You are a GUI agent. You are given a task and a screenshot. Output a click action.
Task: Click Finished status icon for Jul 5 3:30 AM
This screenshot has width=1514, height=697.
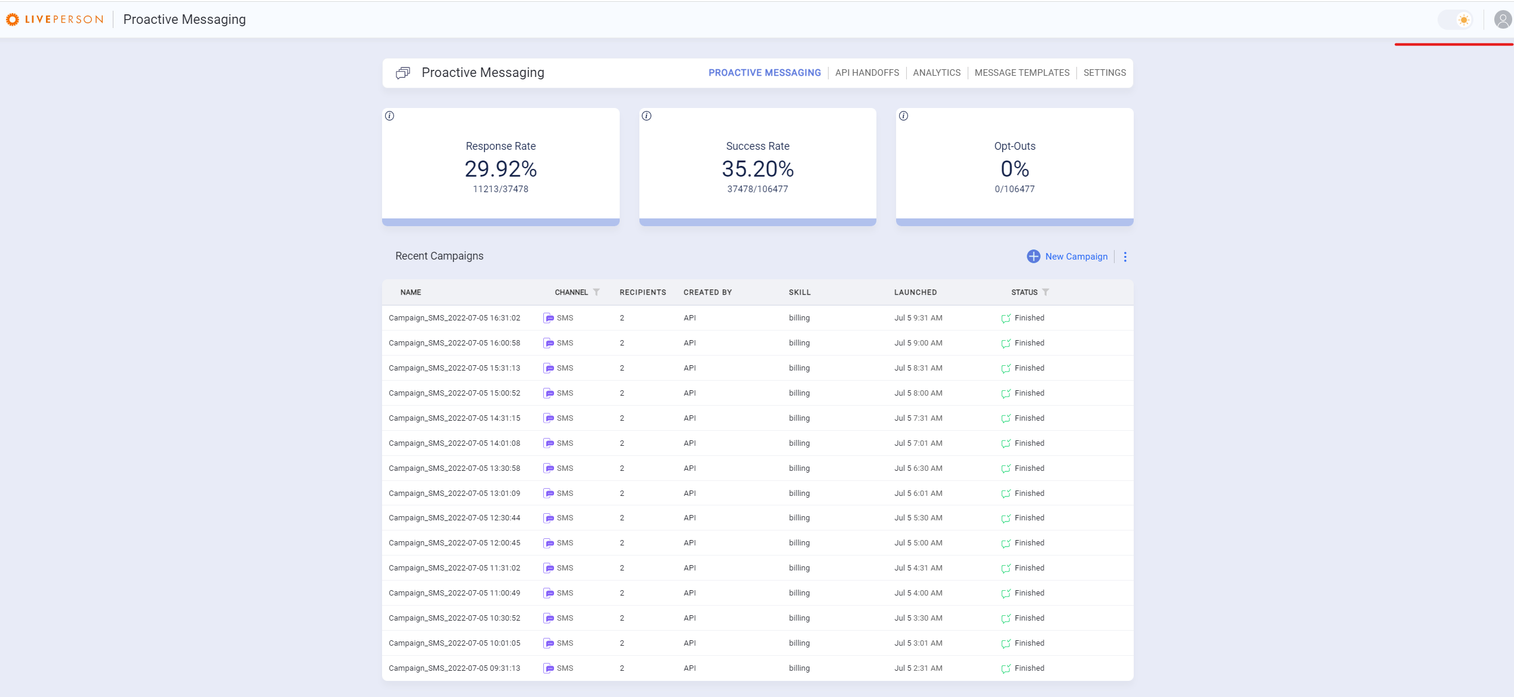pyautogui.click(x=1006, y=618)
